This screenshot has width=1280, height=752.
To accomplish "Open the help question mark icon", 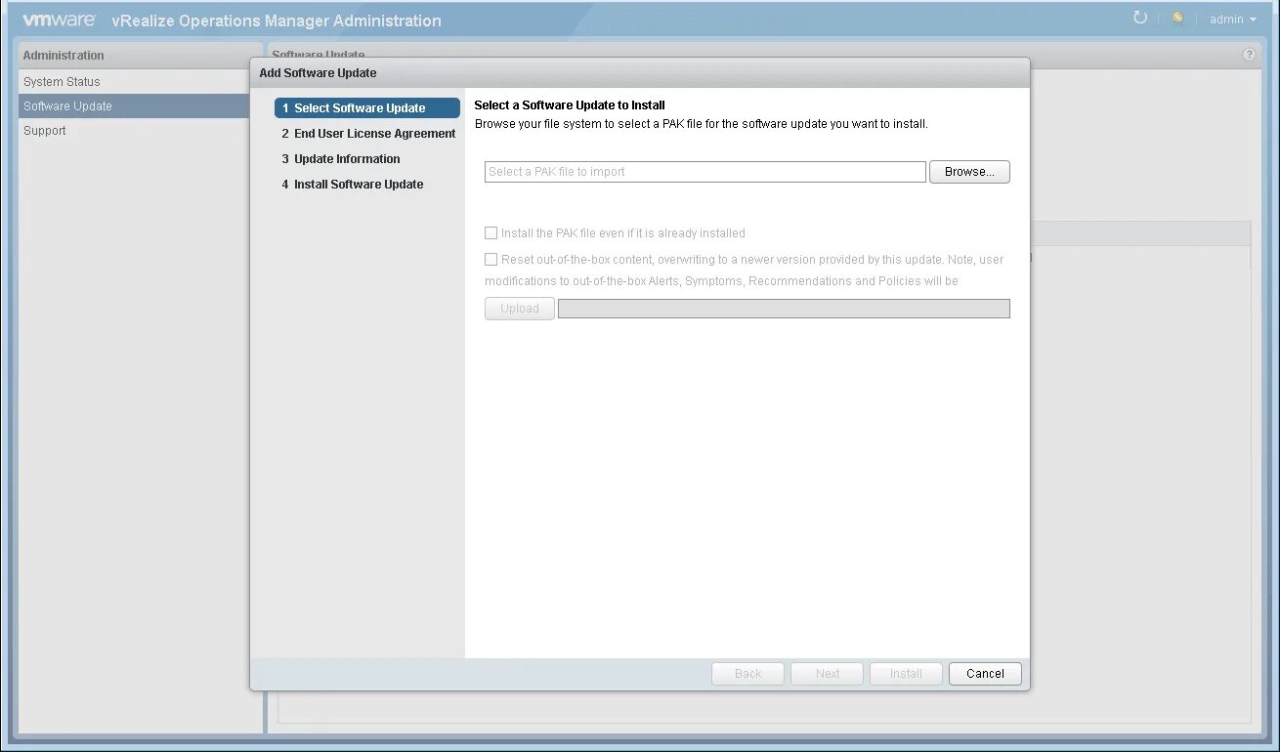I will tap(1249, 55).
